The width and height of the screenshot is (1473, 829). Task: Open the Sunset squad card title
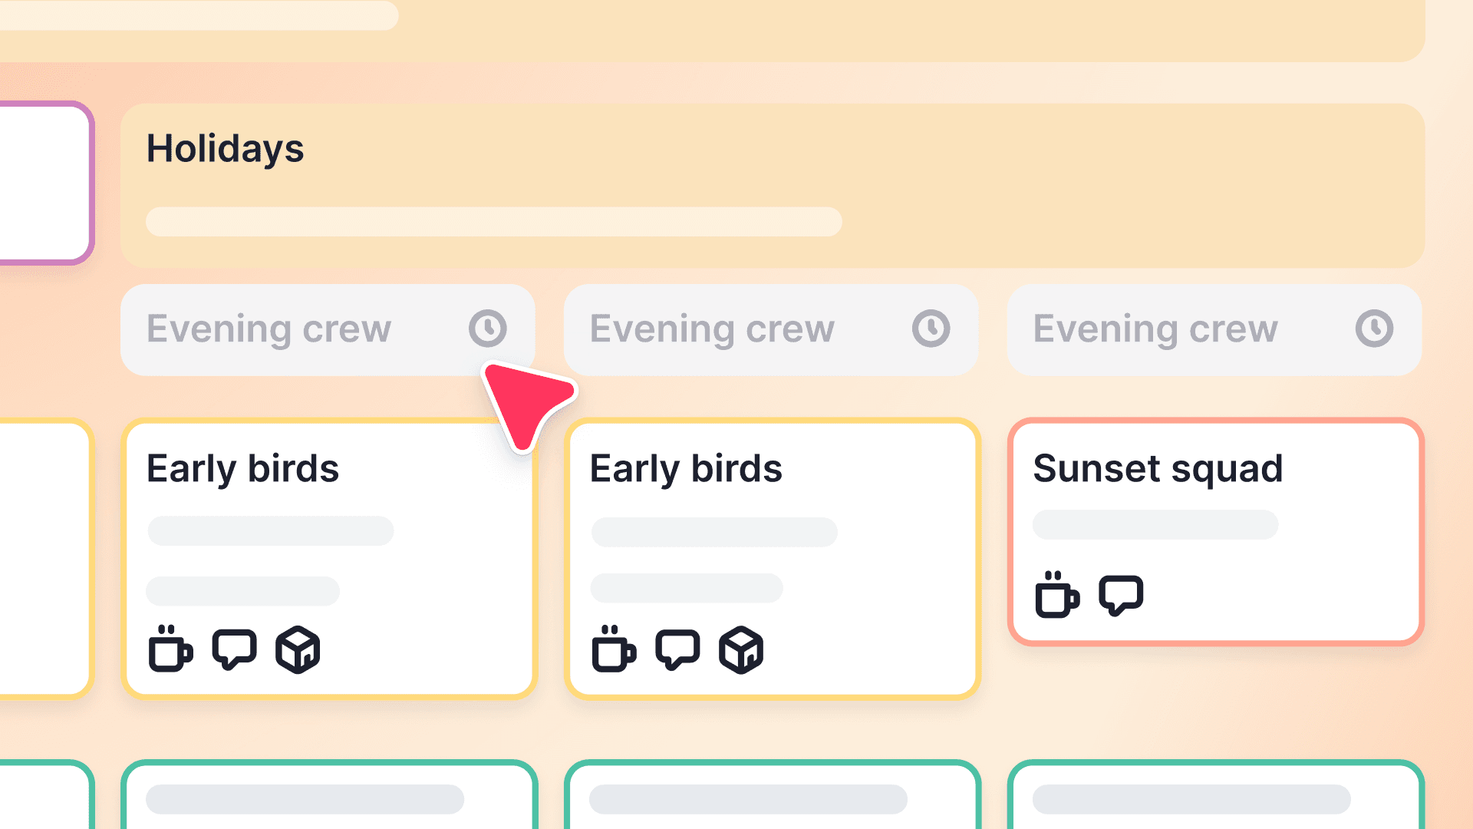[x=1157, y=468]
